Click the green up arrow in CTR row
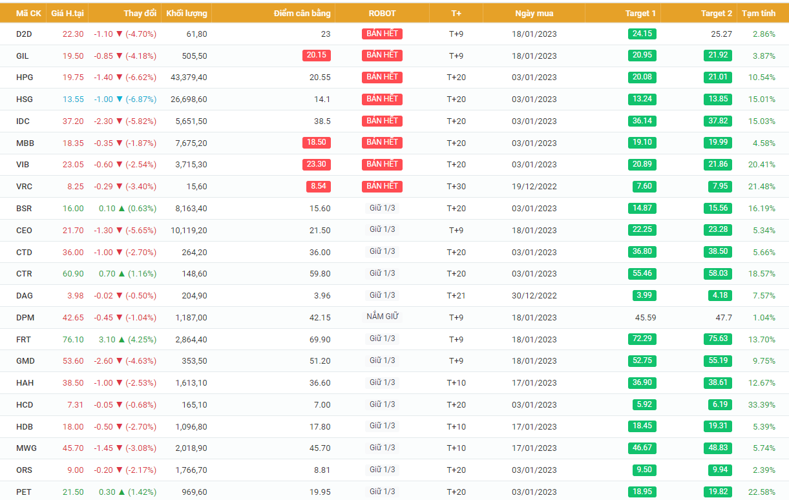Viewport: 789px width, 500px height. (x=121, y=274)
